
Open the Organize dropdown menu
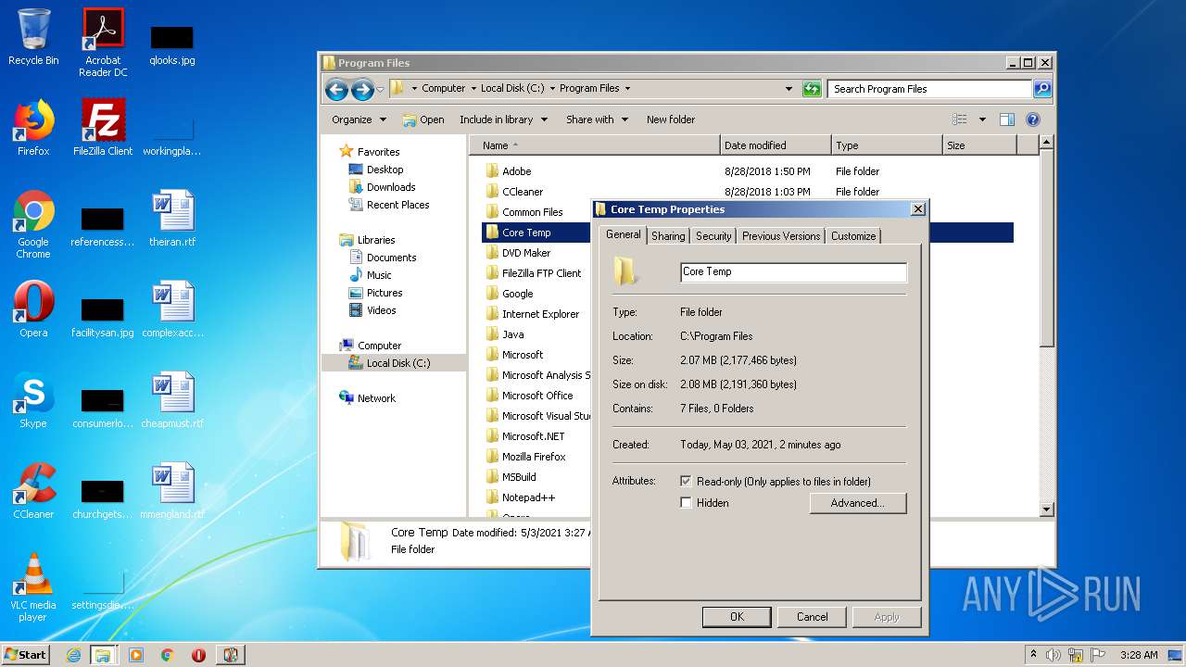pyautogui.click(x=359, y=120)
